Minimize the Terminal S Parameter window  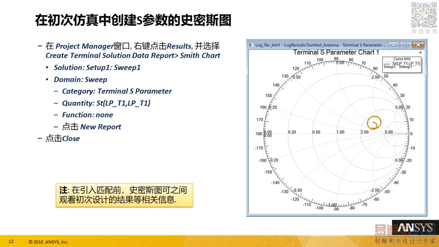[393, 45]
